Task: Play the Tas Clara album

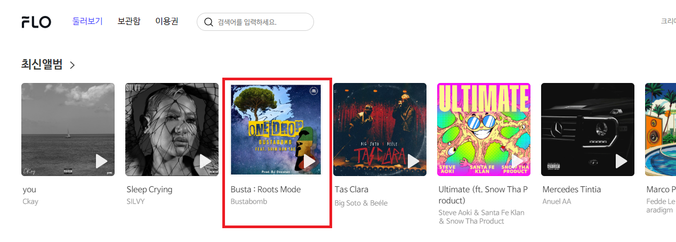Action: pos(413,161)
